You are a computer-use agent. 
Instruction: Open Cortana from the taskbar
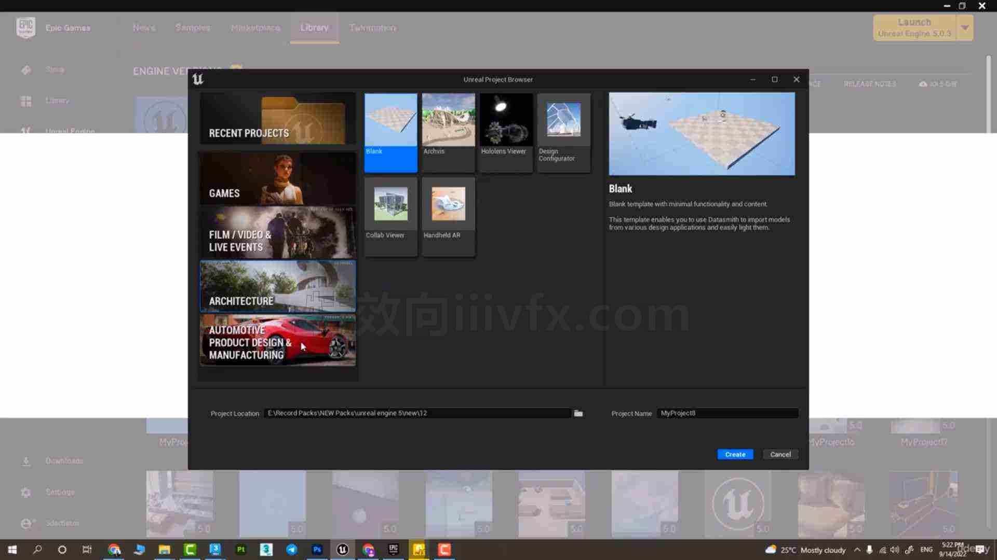(62, 550)
